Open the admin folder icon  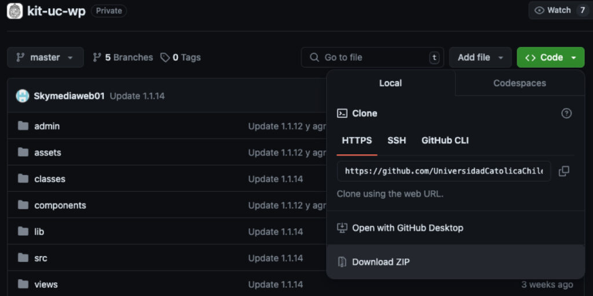(x=23, y=126)
